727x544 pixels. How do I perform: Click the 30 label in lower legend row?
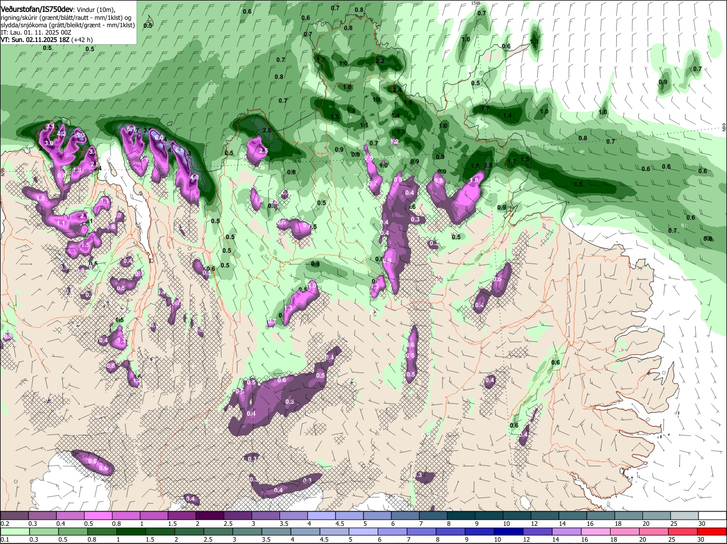coord(700,539)
